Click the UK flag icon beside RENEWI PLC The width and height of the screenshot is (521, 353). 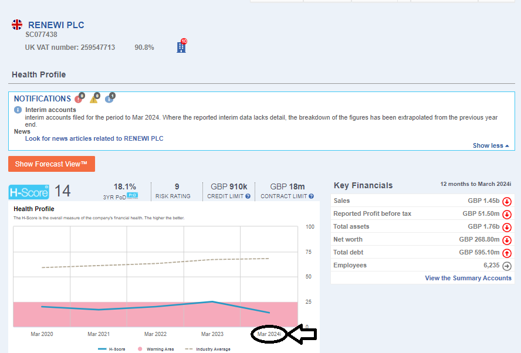pyautogui.click(x=17, y=25)
